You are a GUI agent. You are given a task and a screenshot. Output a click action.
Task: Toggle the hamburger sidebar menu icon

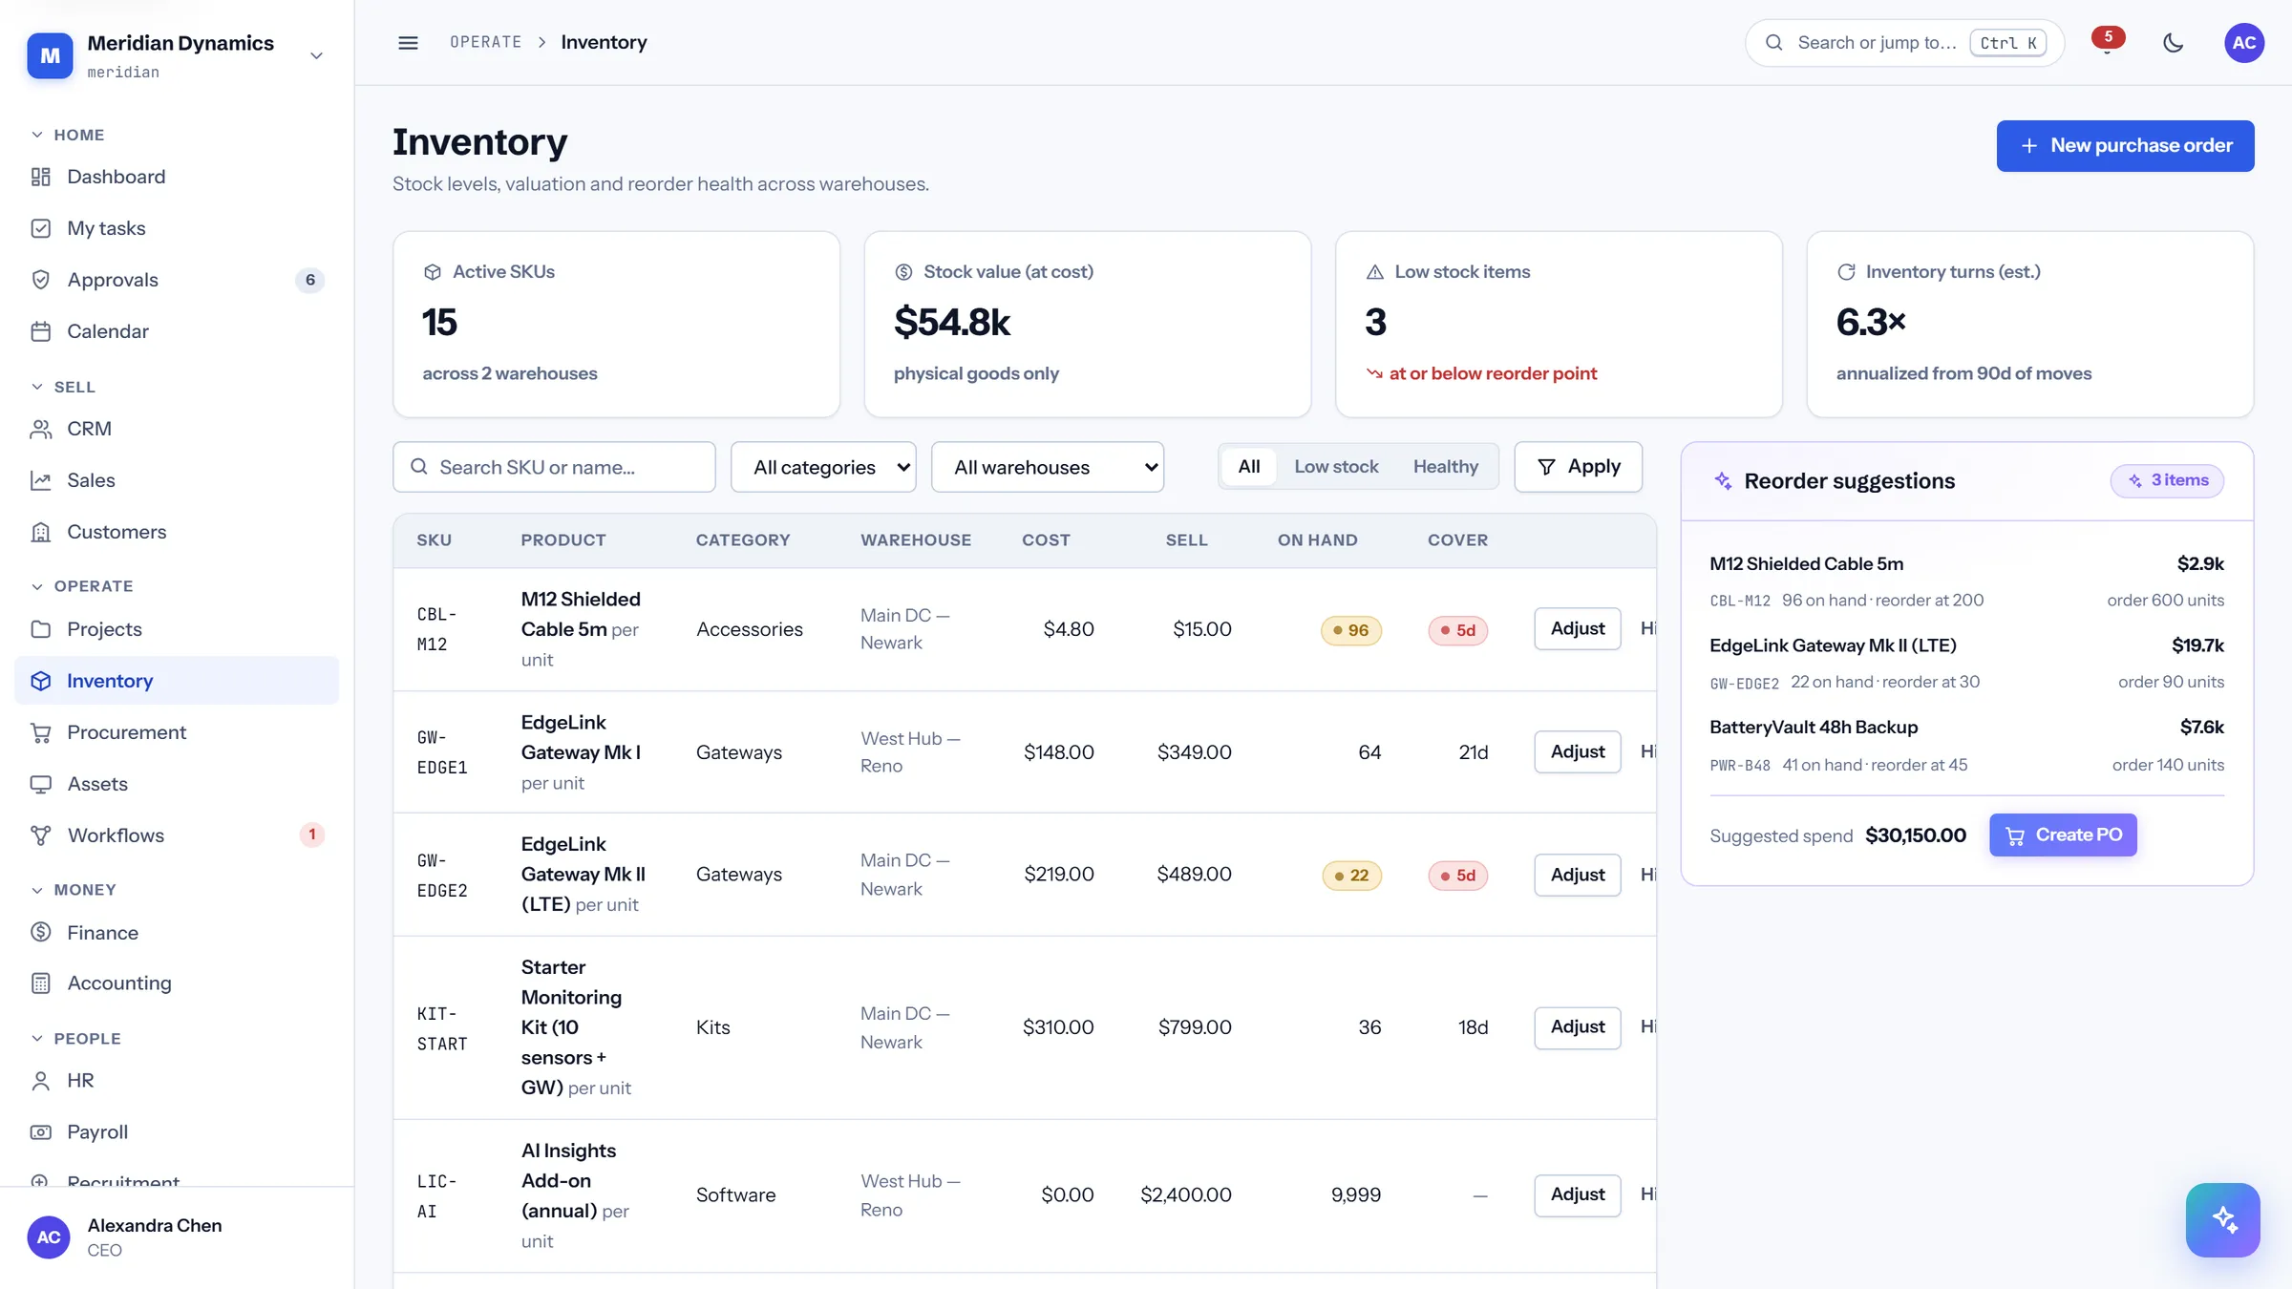(x=408, y=42)
